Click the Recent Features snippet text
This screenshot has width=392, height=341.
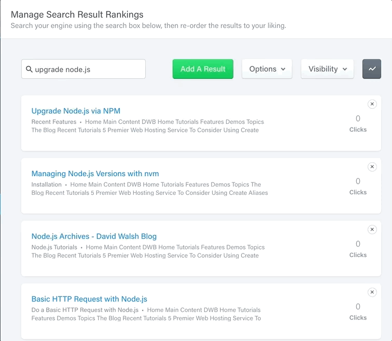point(54,122)
